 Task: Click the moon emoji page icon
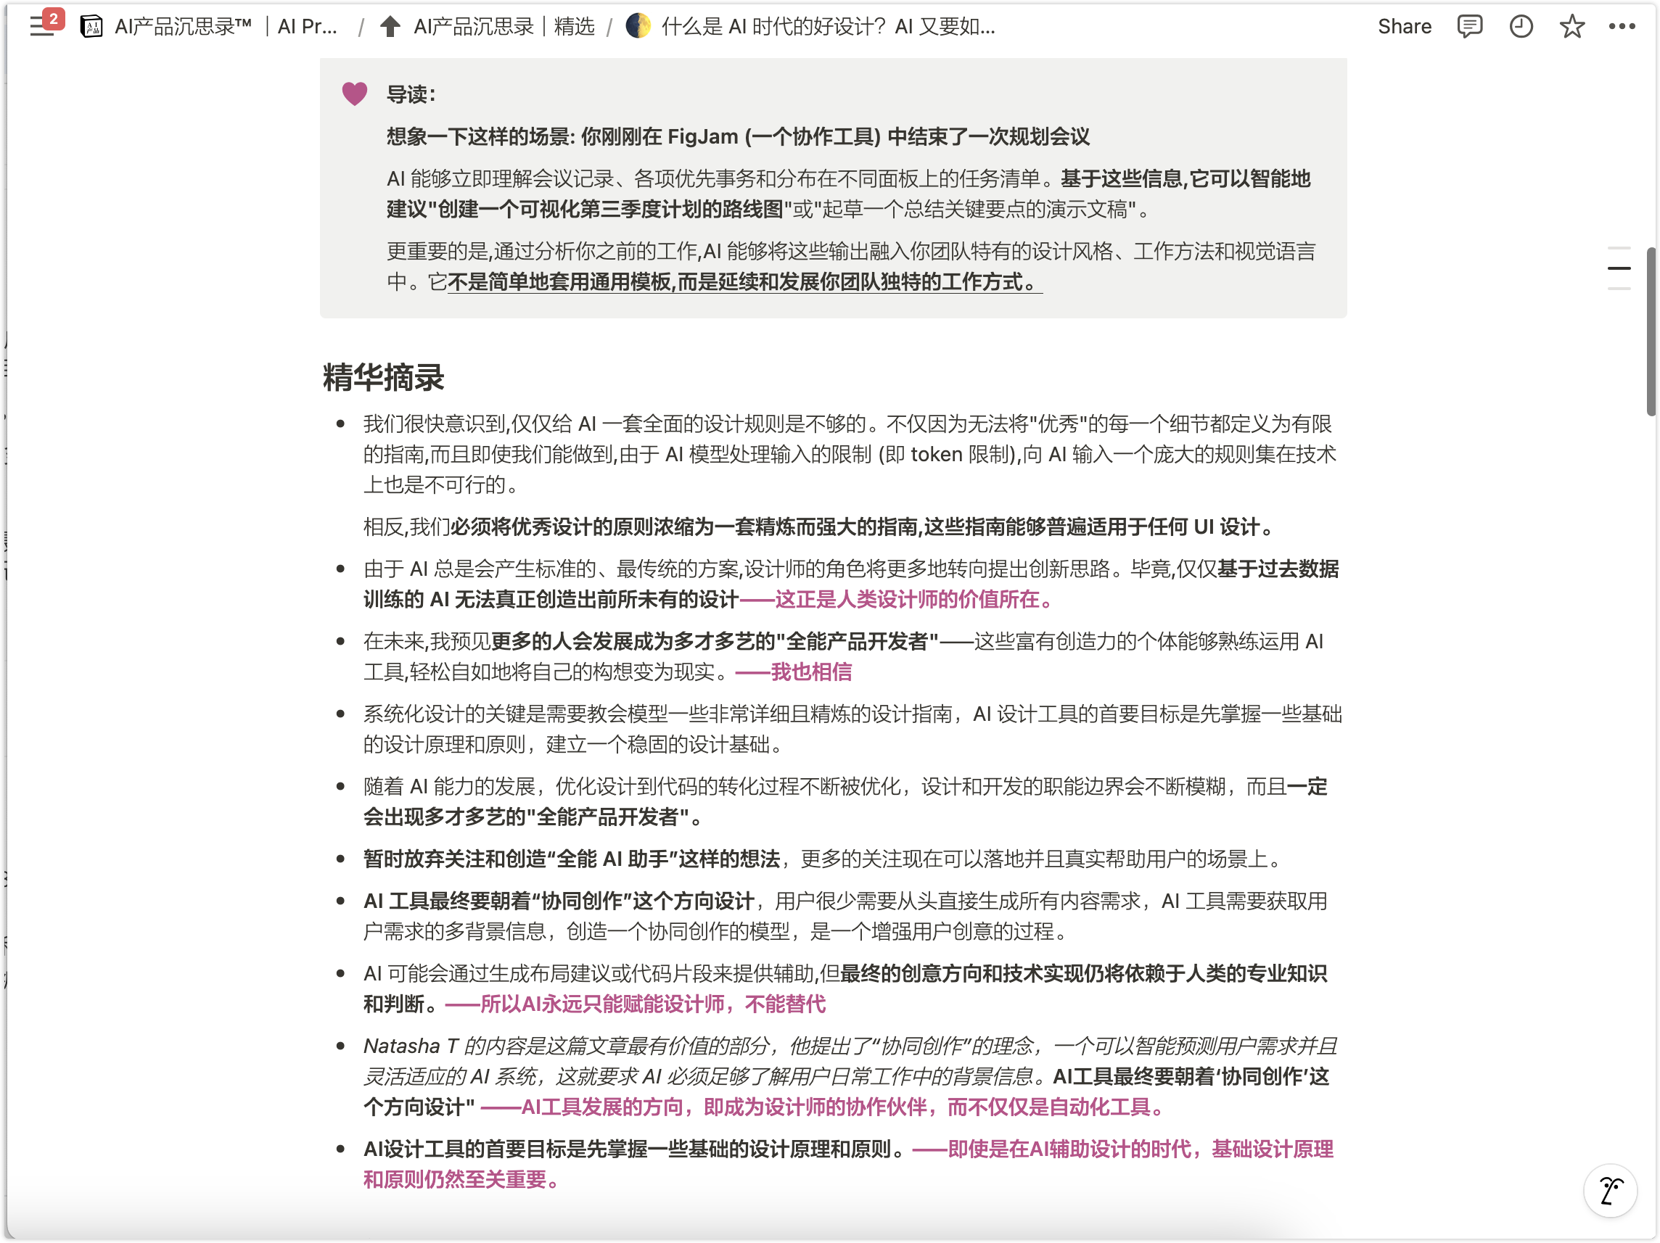638,26
